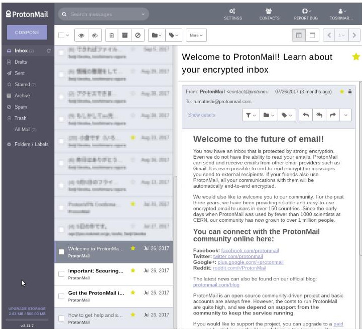Open message filter funnel dropdown

tap(251, 115)
